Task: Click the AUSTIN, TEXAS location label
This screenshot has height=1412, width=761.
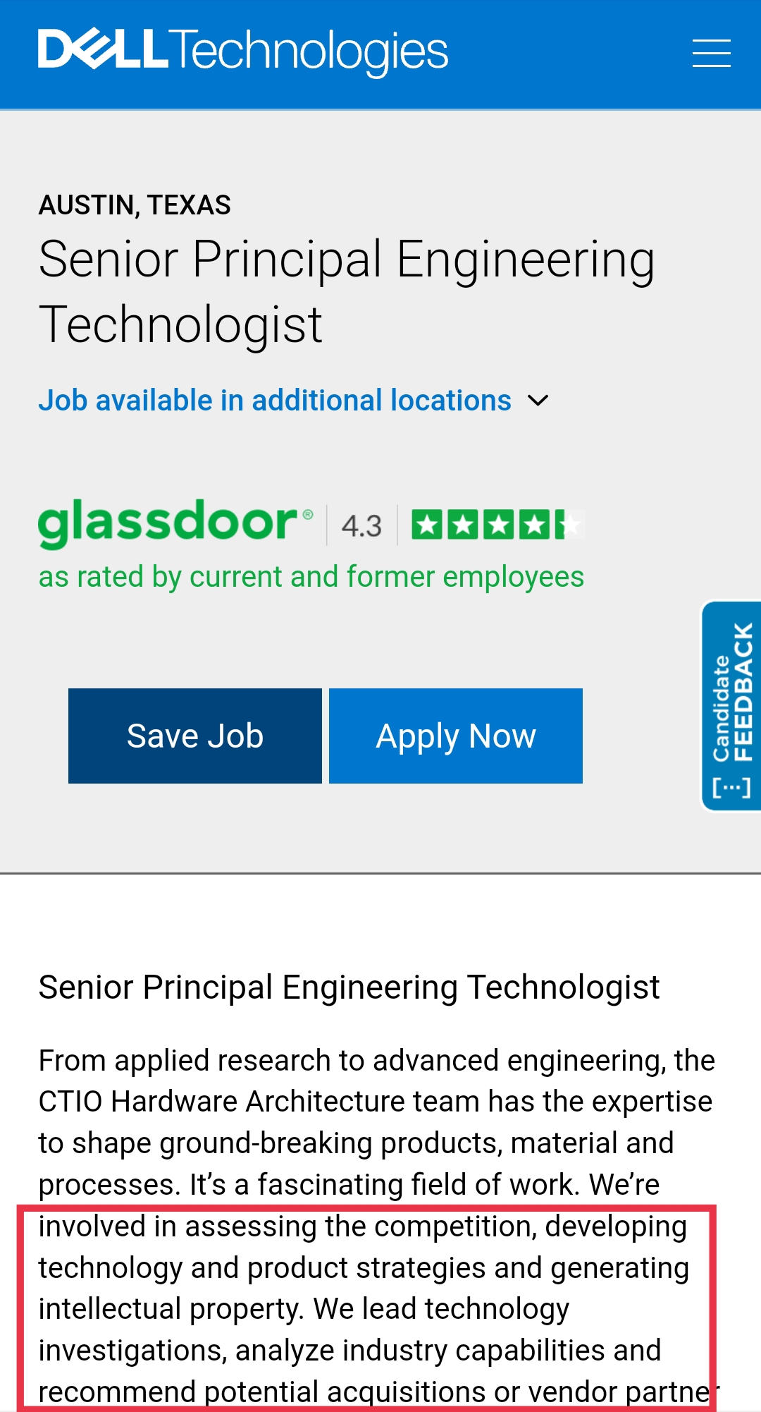Action: coord(135,205)
